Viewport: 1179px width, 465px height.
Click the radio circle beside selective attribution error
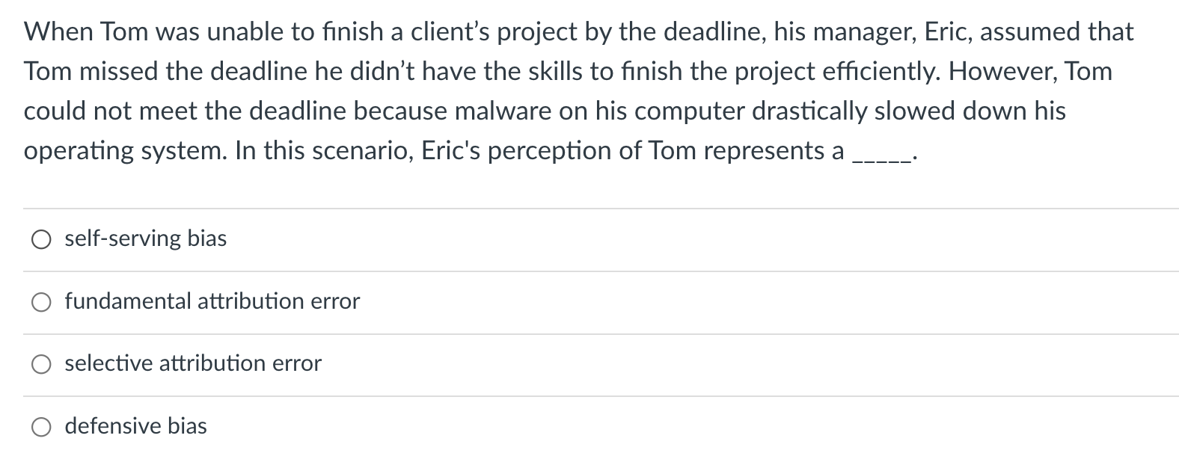click(x=42, y=364)
